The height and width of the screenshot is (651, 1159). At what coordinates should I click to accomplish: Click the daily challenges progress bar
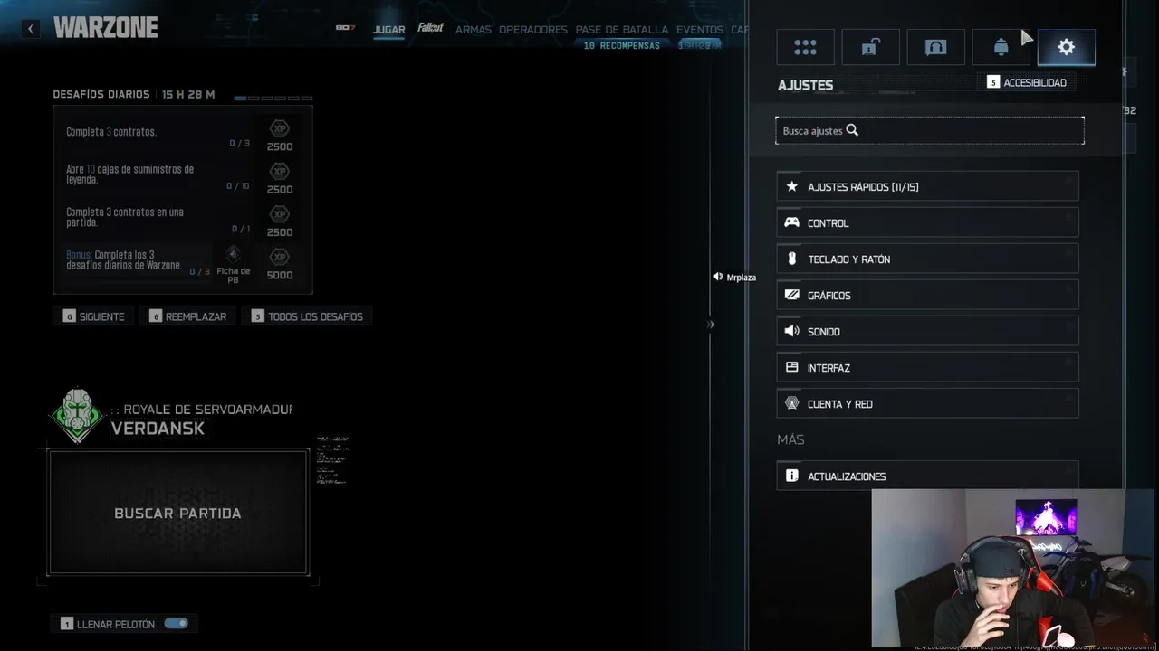273,98
